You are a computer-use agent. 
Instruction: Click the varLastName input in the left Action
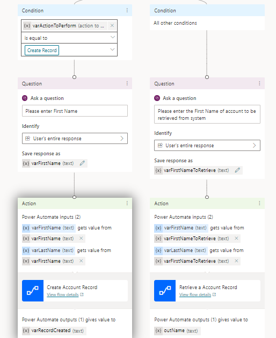pyautogui.click(x=48, y=250)
